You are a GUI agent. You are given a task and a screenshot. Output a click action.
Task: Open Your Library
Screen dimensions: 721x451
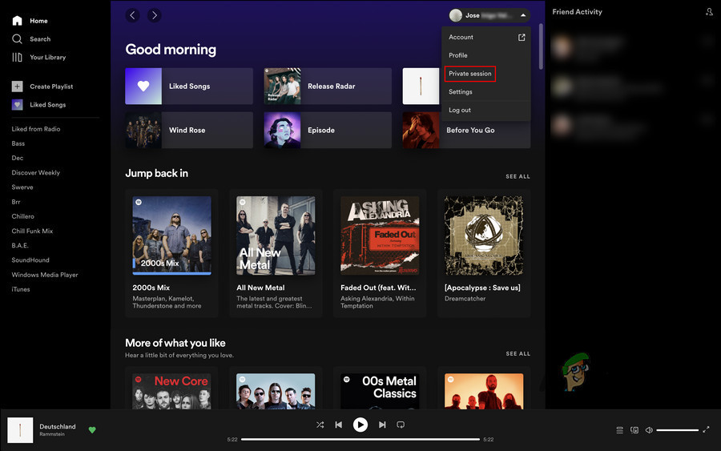coord(39,58)
